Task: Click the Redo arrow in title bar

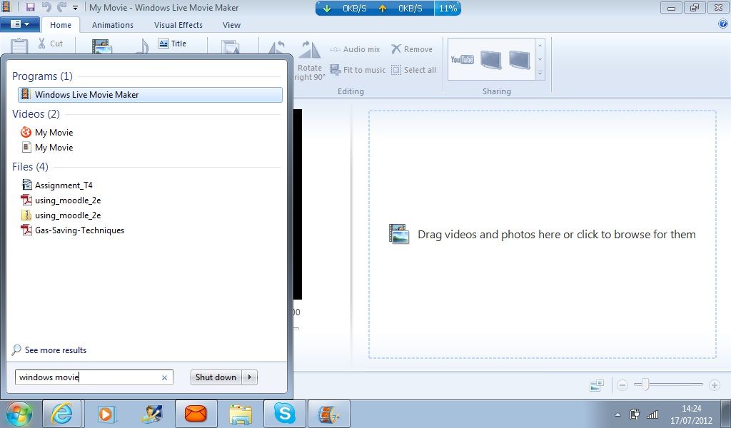Action: point(61,7)
